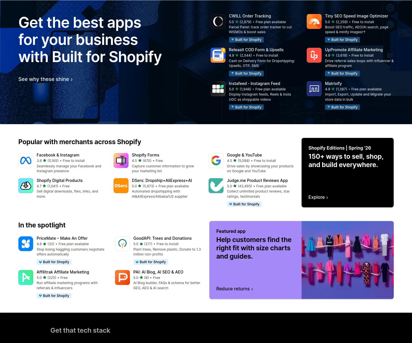Click Explore in the Shopify Editions card
This screenshot has height=343, width=412.
[318, 197]
